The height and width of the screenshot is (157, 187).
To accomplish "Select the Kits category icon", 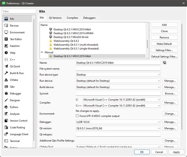I will point(6,18).
